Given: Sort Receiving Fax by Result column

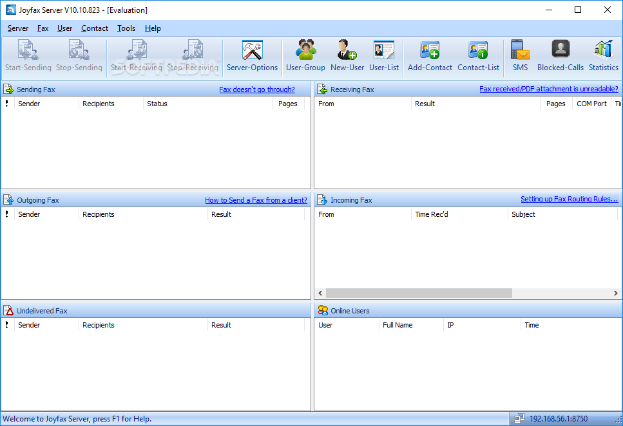Looking at the screenshot, I should (476, 104).
